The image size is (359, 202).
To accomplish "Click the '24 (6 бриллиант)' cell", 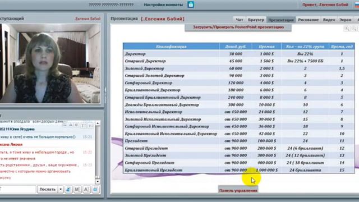I will tap(305, 148).
